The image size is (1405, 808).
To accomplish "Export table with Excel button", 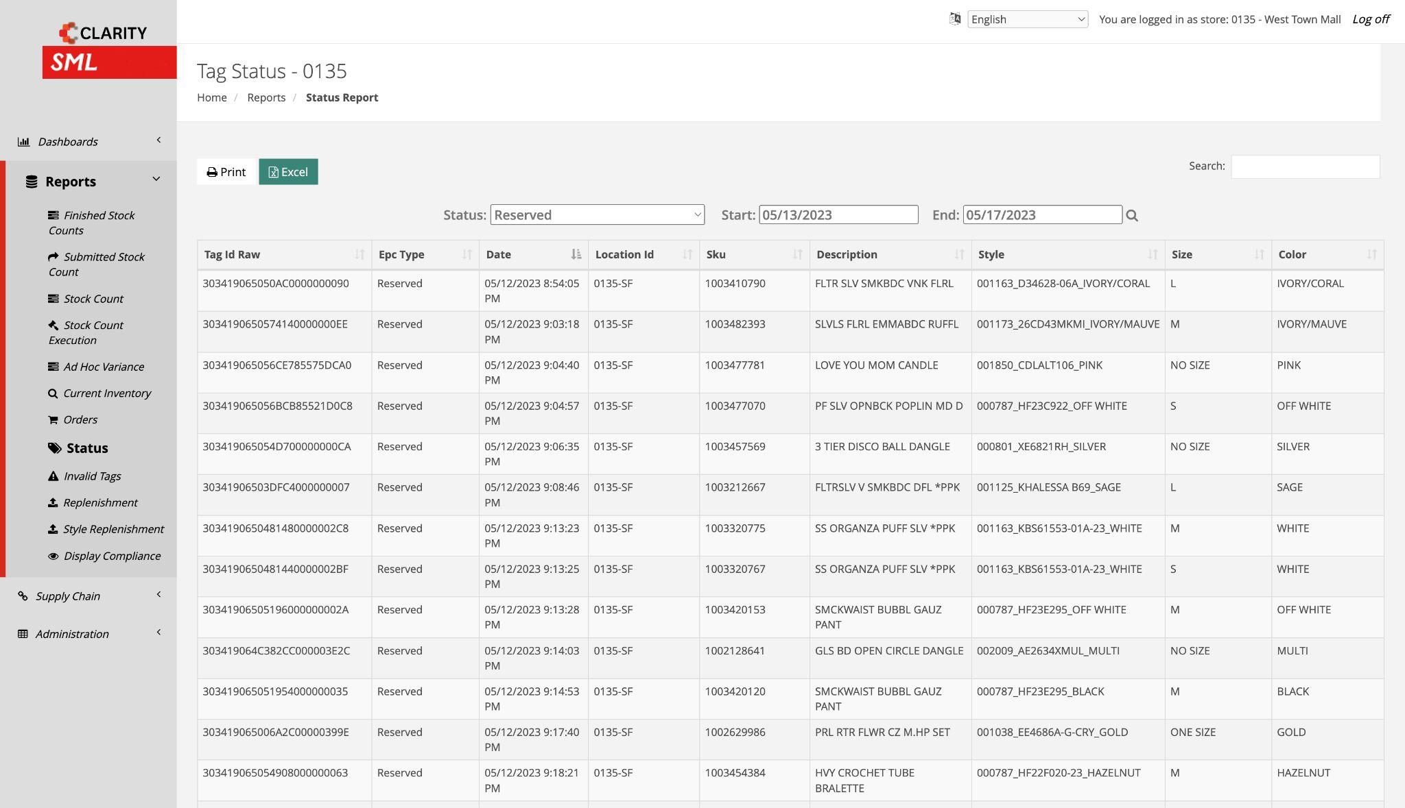I will point(288,172).
